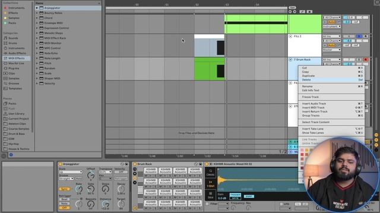Viewport: 380px width, 213px height.
Task: Open the Arpeggiator Style dropdown
Action: (x=71, y=172)
